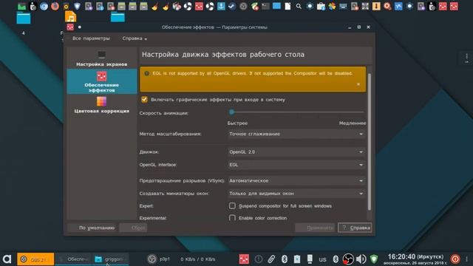Toggle 'Включать графические эффекты при входе' checkbox

coord(145,100)
